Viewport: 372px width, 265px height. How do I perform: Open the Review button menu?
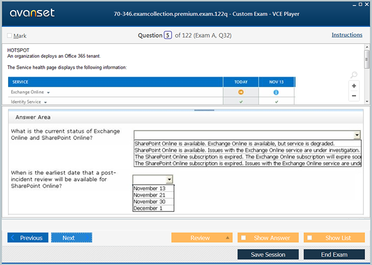201,237
